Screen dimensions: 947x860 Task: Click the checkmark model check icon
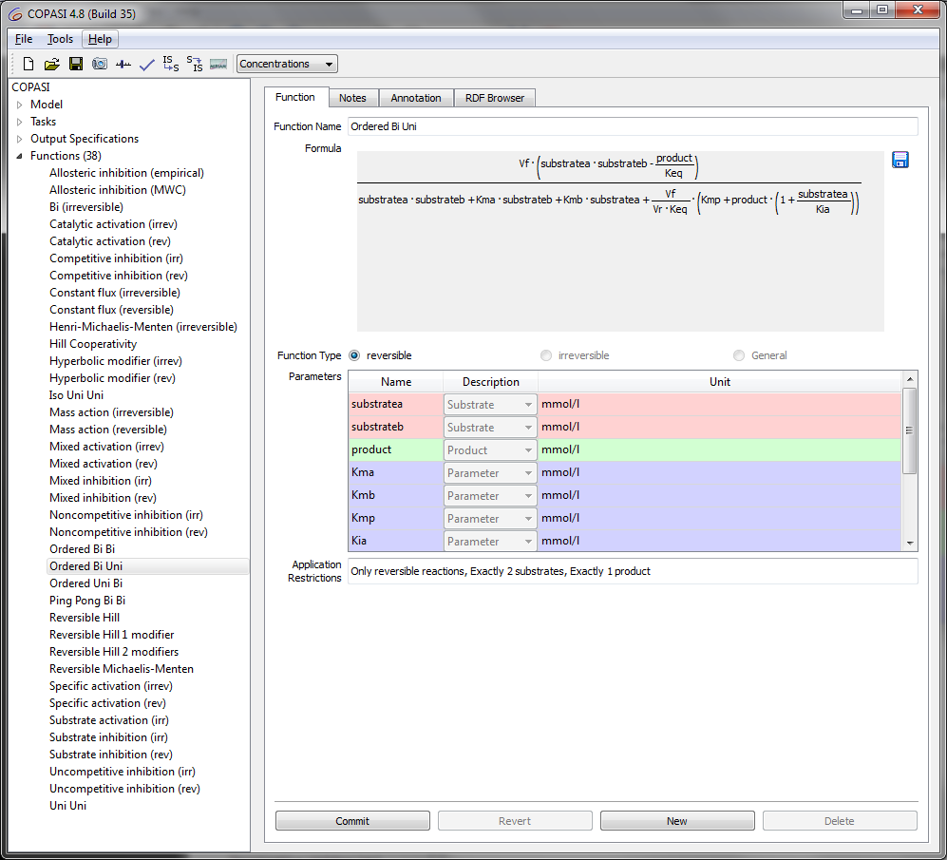click(x=147, y=65)
